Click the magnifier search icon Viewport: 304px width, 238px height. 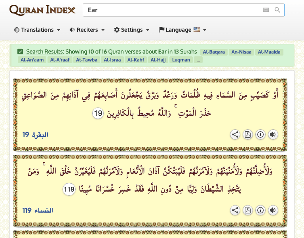point(277,10)
